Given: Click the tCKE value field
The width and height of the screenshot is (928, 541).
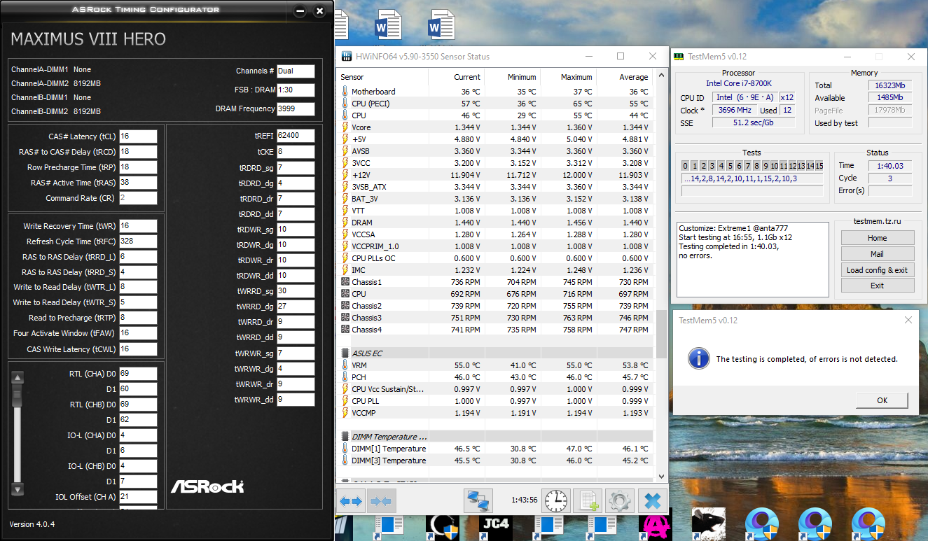Looking at the screenshot, I should pos(296,151).
